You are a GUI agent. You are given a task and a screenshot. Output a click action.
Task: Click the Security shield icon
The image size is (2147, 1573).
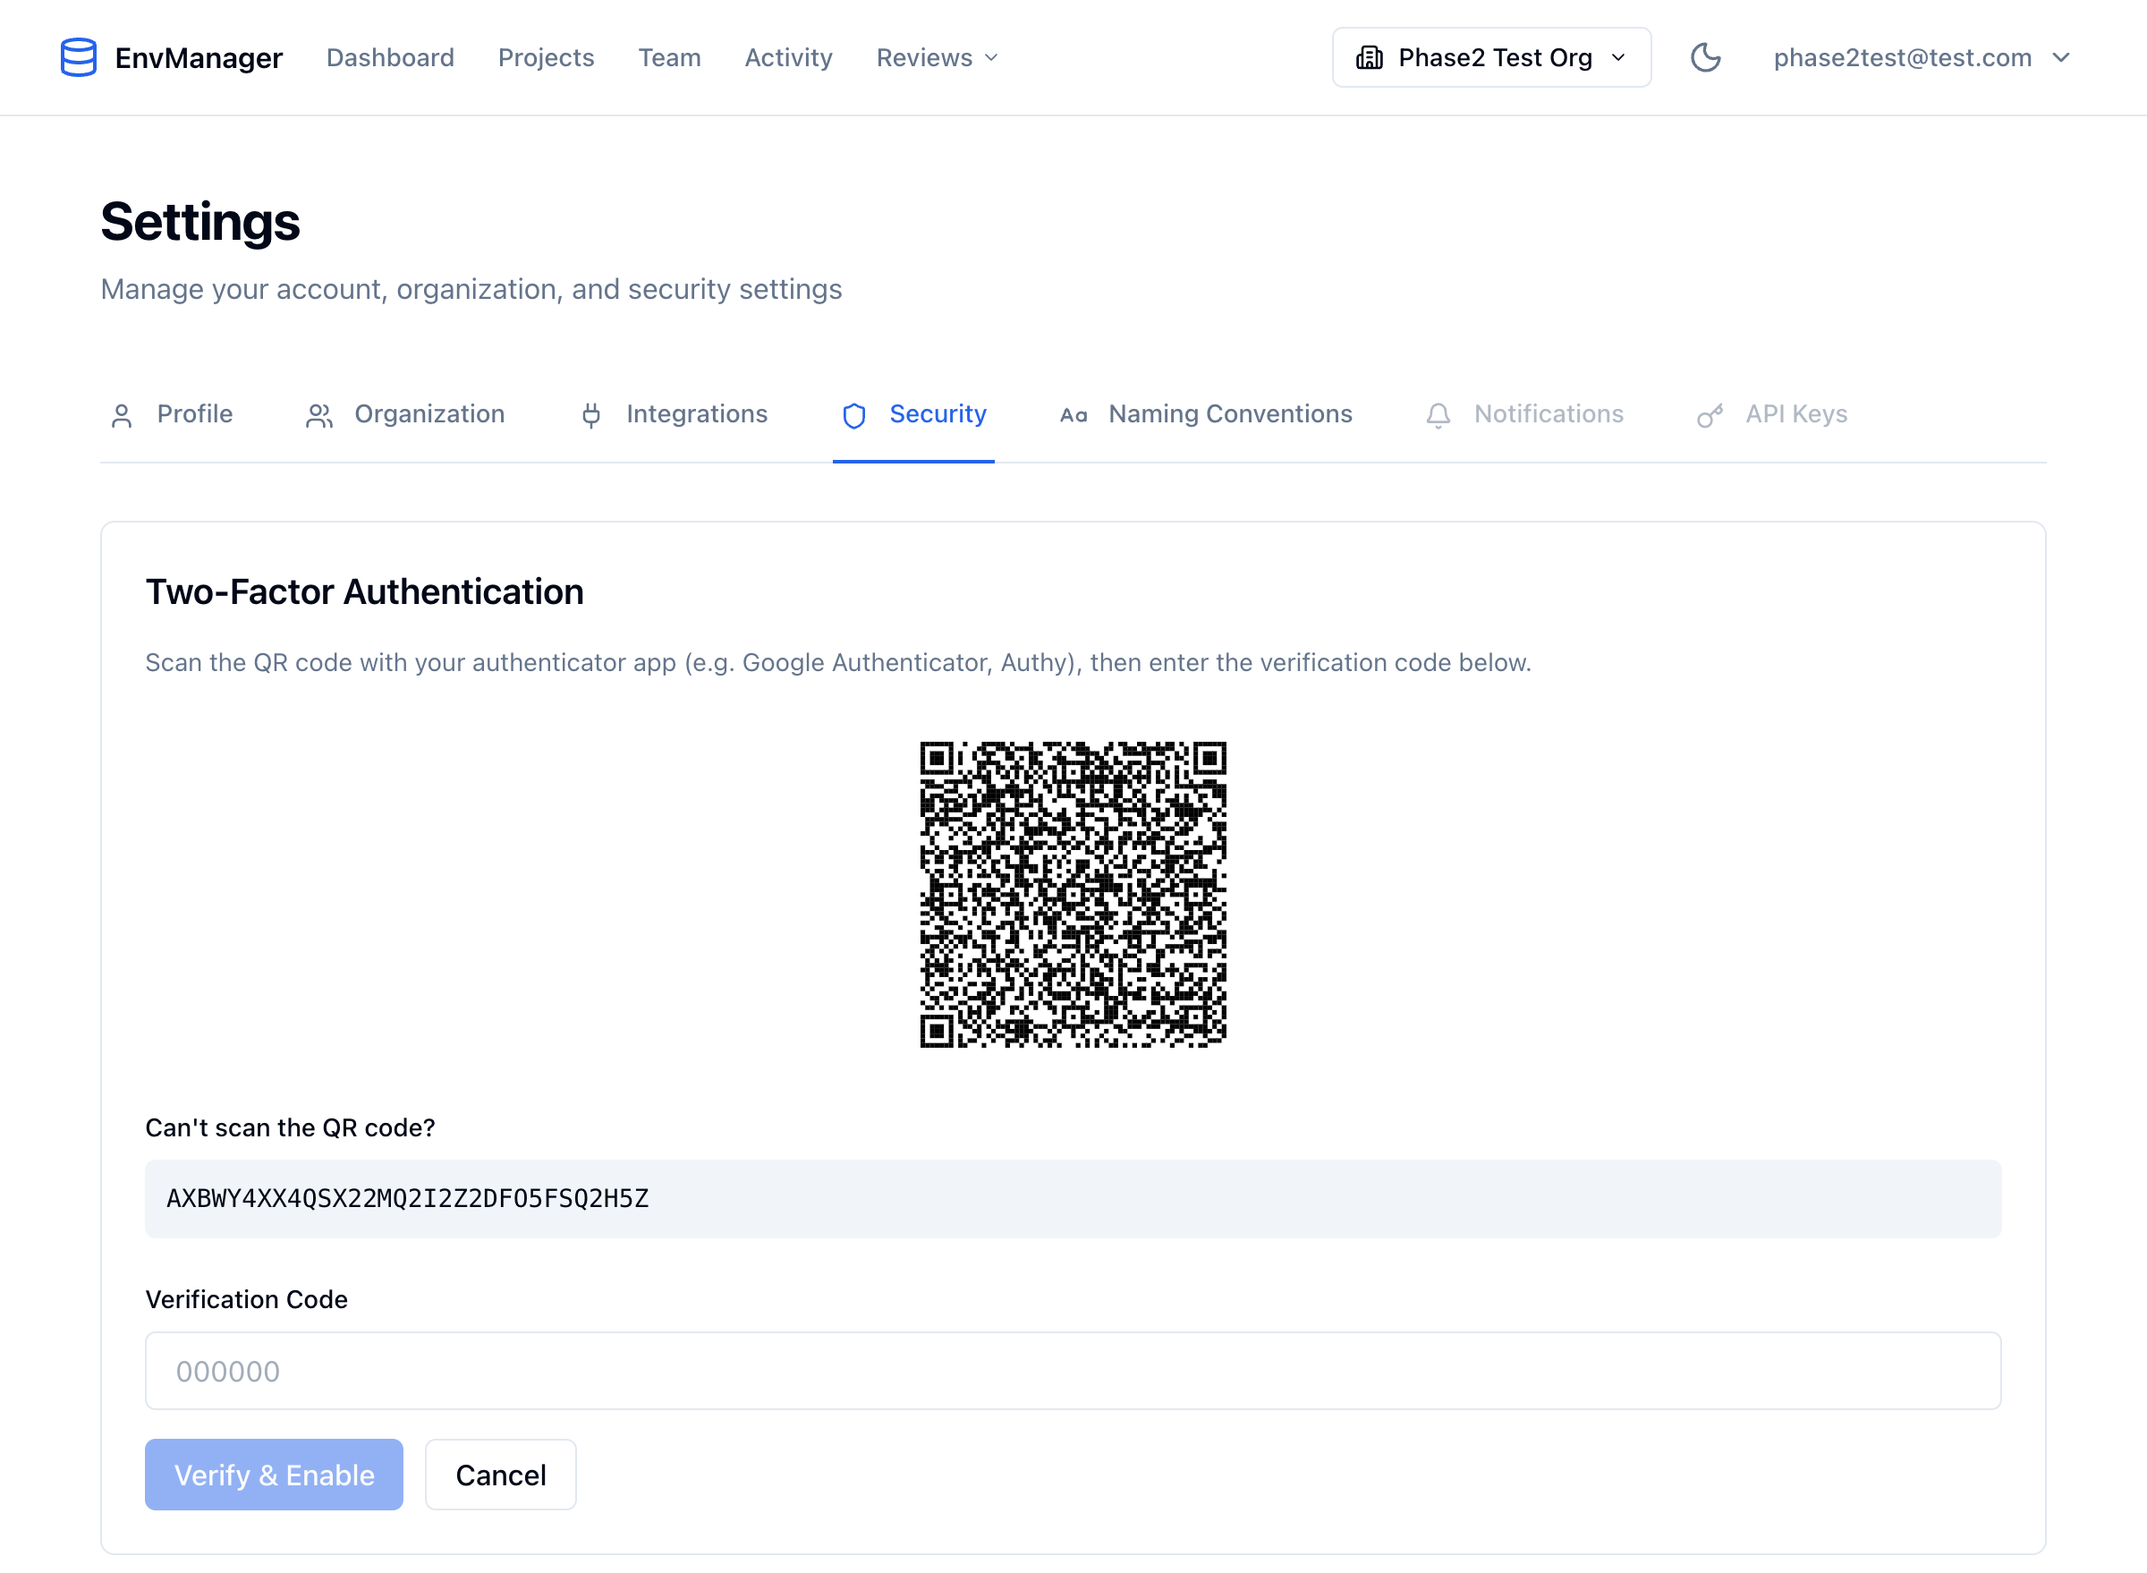coord(854,414)
